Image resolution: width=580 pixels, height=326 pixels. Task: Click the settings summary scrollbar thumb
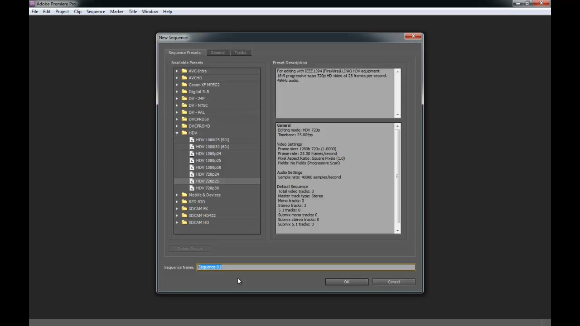pyautogui.click(x=397, y=176)
